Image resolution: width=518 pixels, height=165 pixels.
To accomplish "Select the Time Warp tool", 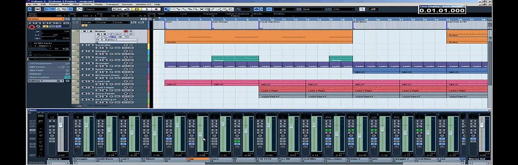I will [x=207, y=9].
